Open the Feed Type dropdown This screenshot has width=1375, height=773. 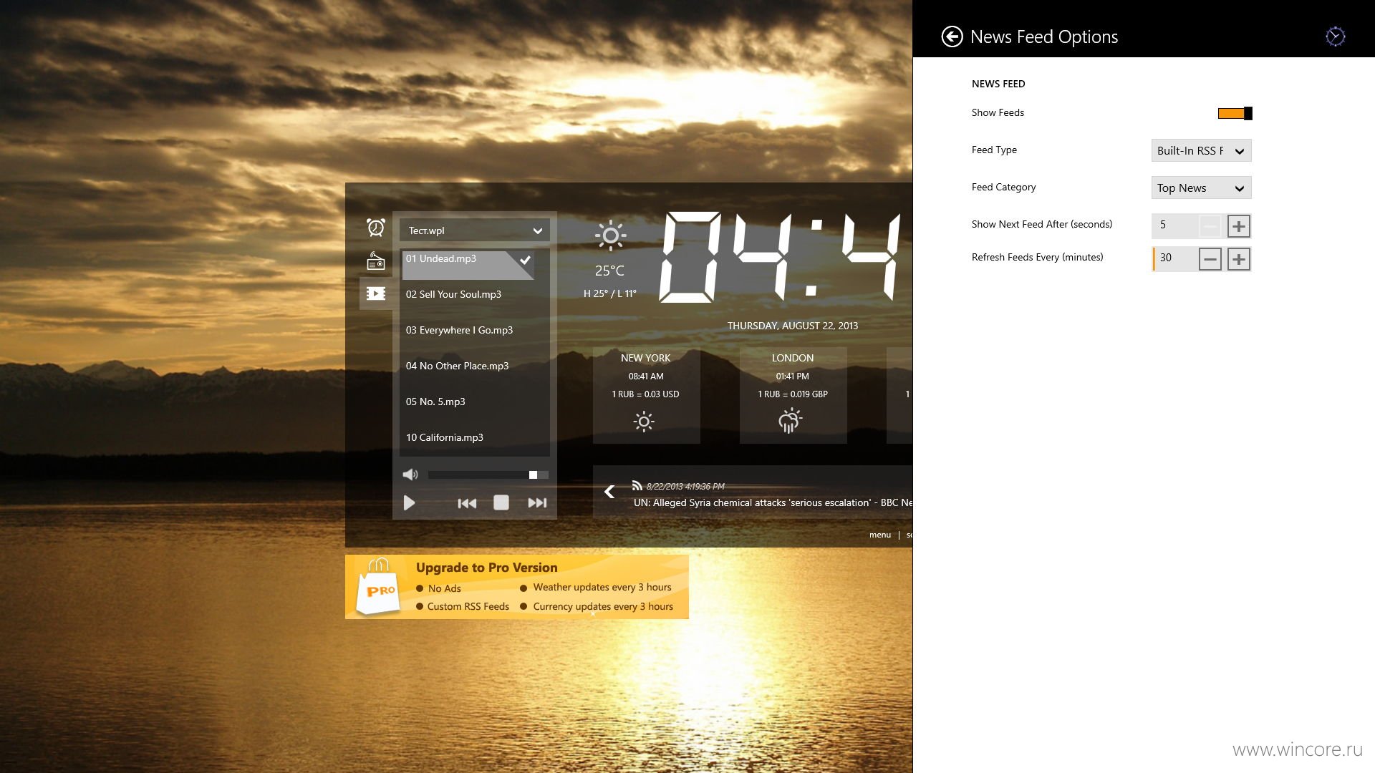point(1201,150)
